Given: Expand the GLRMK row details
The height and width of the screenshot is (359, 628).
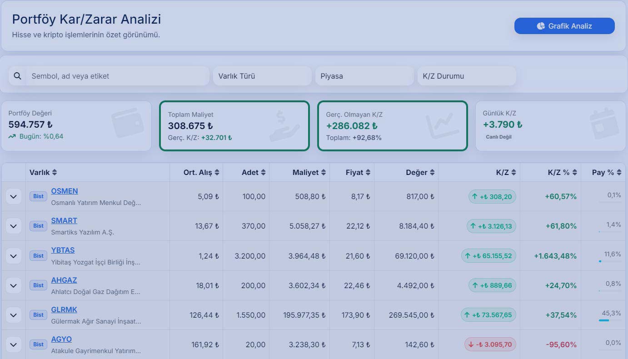Looking at the screenshot, I should (14, 315).
